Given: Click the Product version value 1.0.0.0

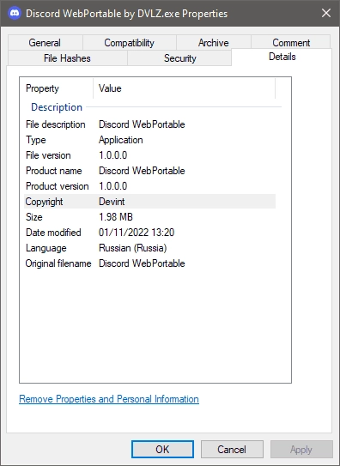Looking at the screenshot, I should (x=113, y=186).
